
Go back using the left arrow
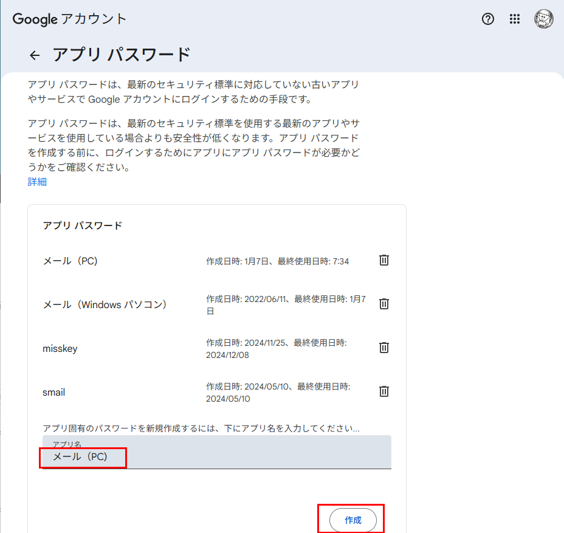35,55
